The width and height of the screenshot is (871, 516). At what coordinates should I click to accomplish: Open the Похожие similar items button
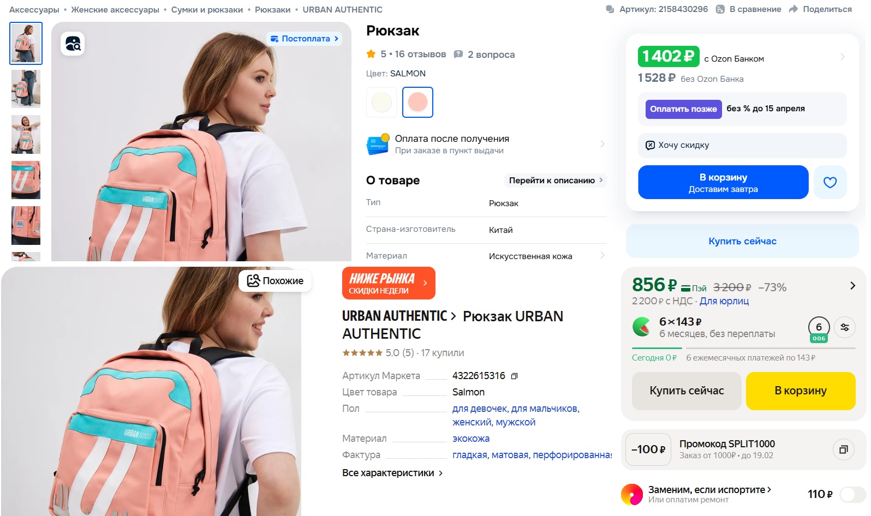pyautogui.click(x=275, y=281)
